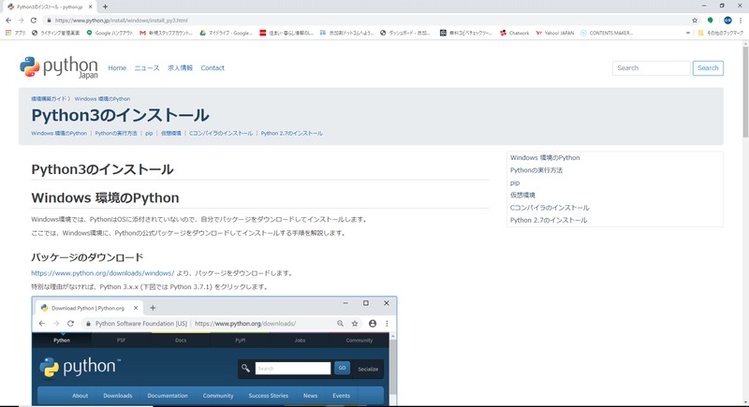Select pip in the sidebar list
The height and width of the screenshot is (407, 749).
[x=514, y=182]
